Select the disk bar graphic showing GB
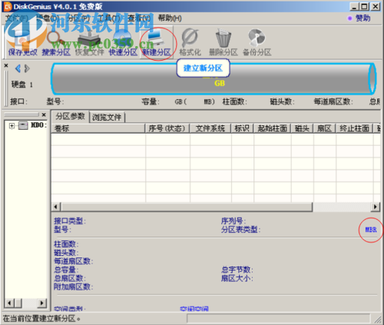Image resolution: width=384 pixels, height=325 pixels. pyautogui.click(x=214, y=79)
